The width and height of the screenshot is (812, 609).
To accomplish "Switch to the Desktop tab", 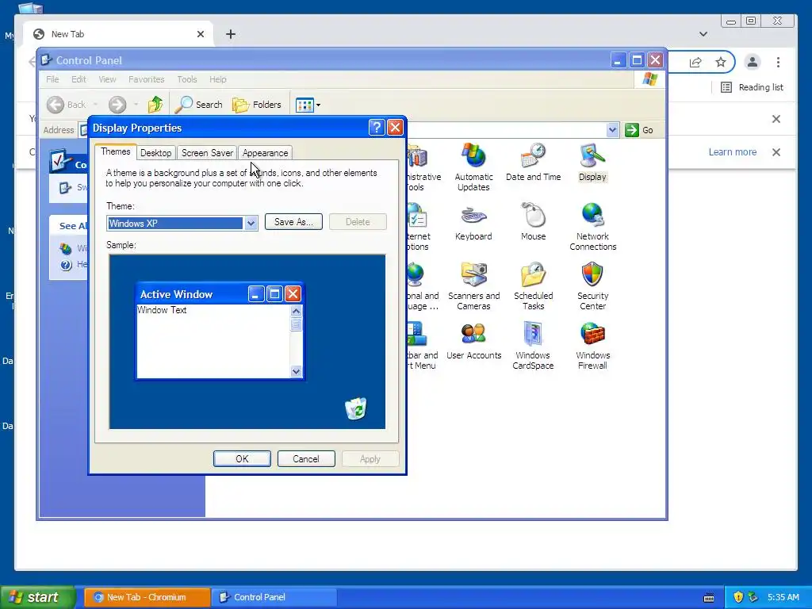I will click(x=156, y=153).
